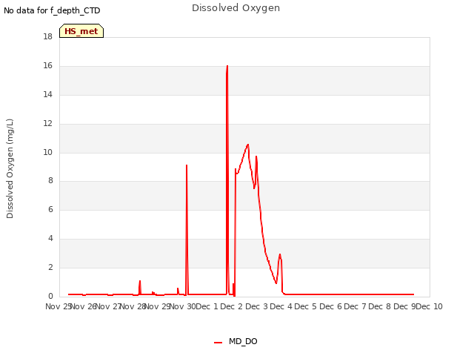The width and height of the screenshot is (474, 356).
Task: Click the red MD_DO legend line swatch
Action: point(218,343)
